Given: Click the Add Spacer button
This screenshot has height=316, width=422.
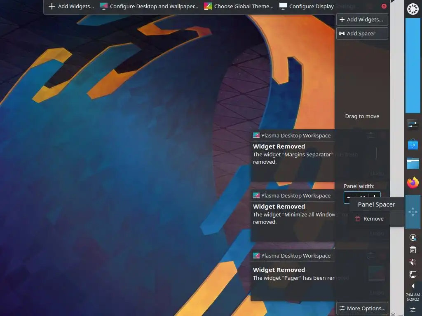Looking at the screenshot, I should [x=362, y=33].
